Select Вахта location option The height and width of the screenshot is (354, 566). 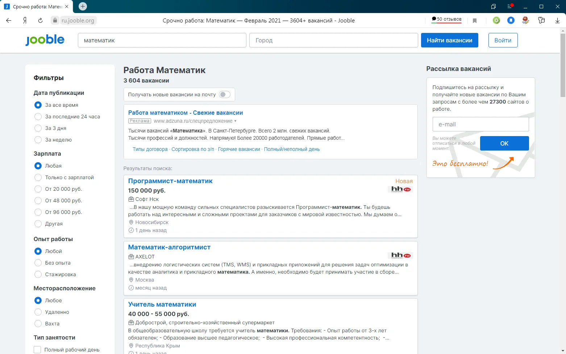tap(38, 324)
